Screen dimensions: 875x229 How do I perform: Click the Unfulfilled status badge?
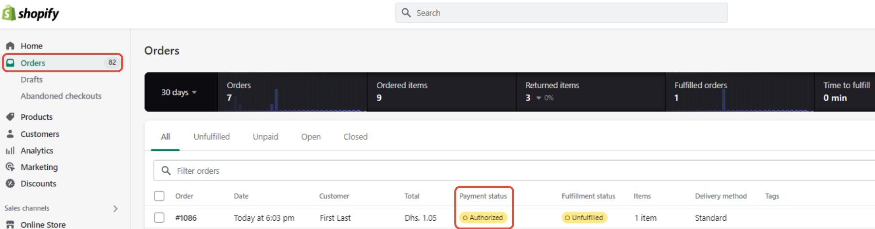point(584,218)
